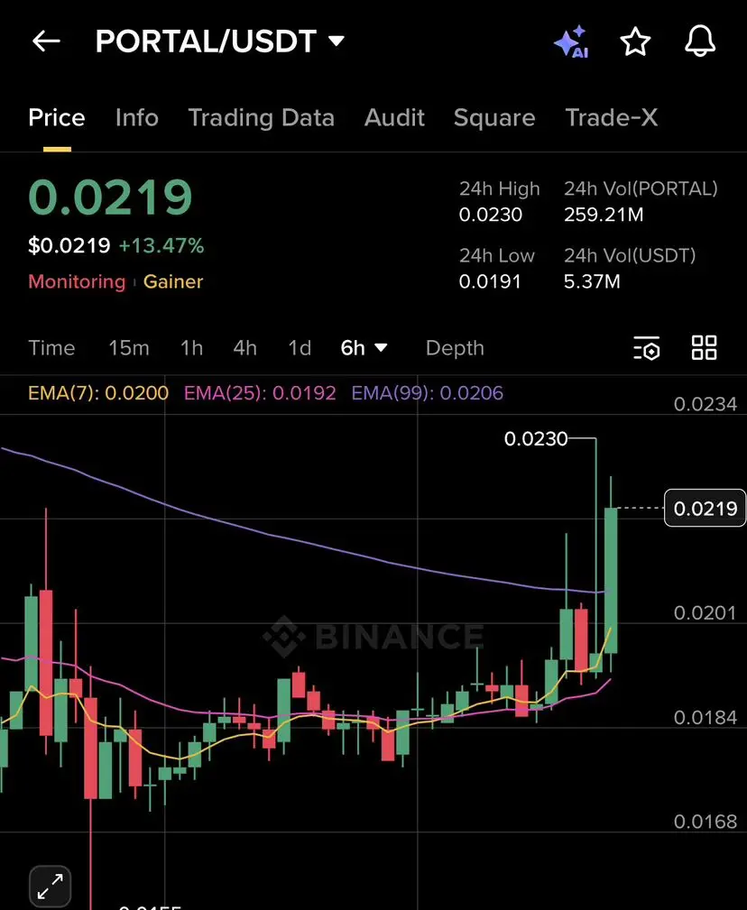Tap the 0.0201 price axis label
The height and width of the screenshot is (910, 747).
point(705,613)
